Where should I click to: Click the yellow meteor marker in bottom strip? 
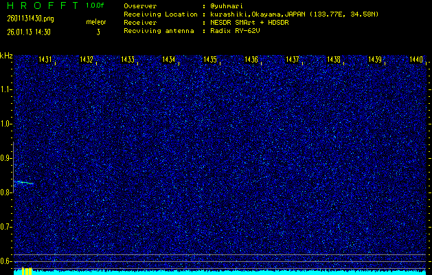point(26,271)
